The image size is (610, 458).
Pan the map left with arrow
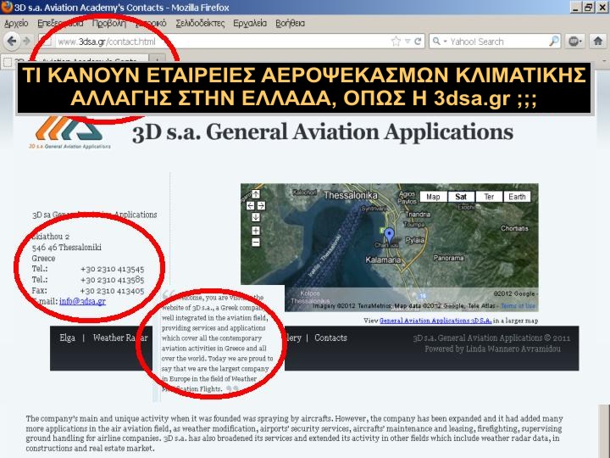coord(251,205)
